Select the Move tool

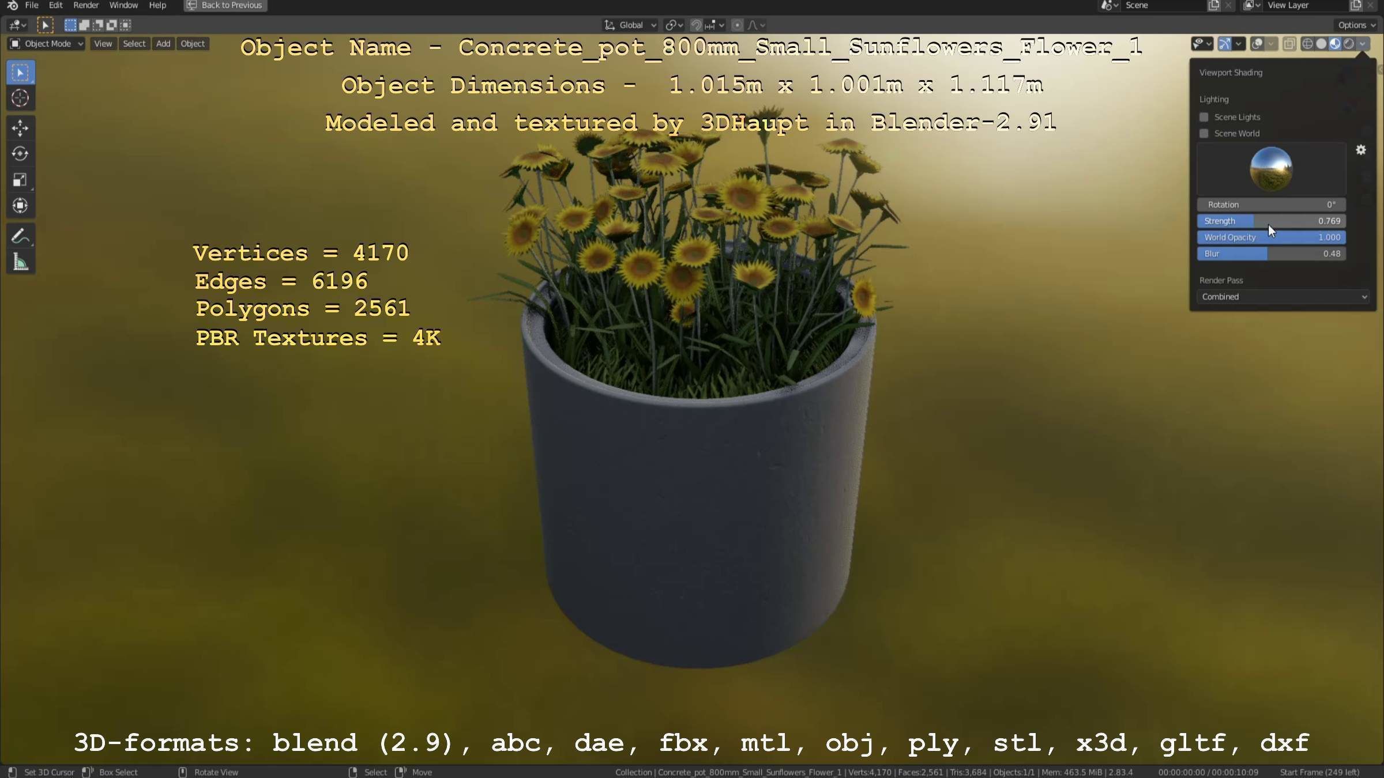click(20, 128)
